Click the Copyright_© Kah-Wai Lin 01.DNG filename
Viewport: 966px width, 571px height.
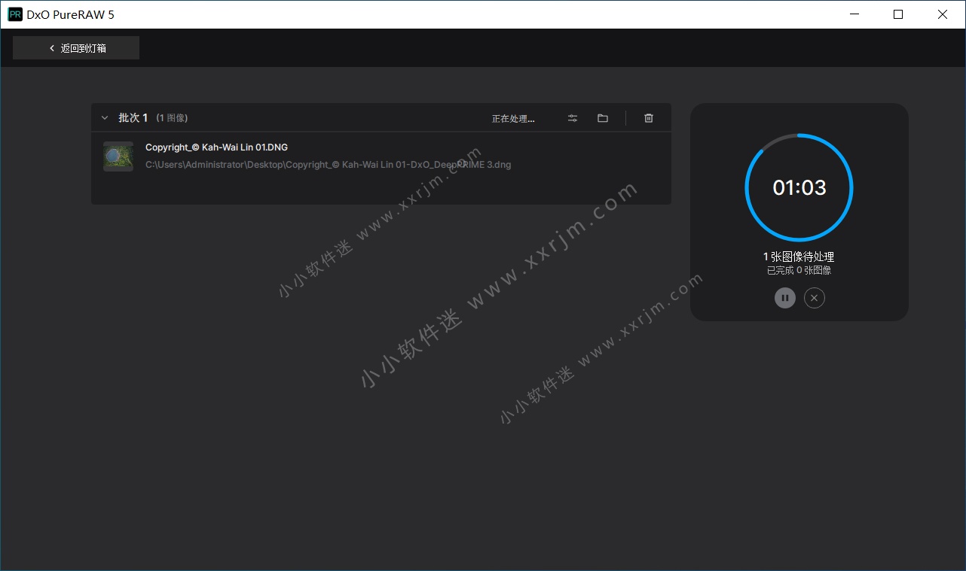click(x=216, y=147)
